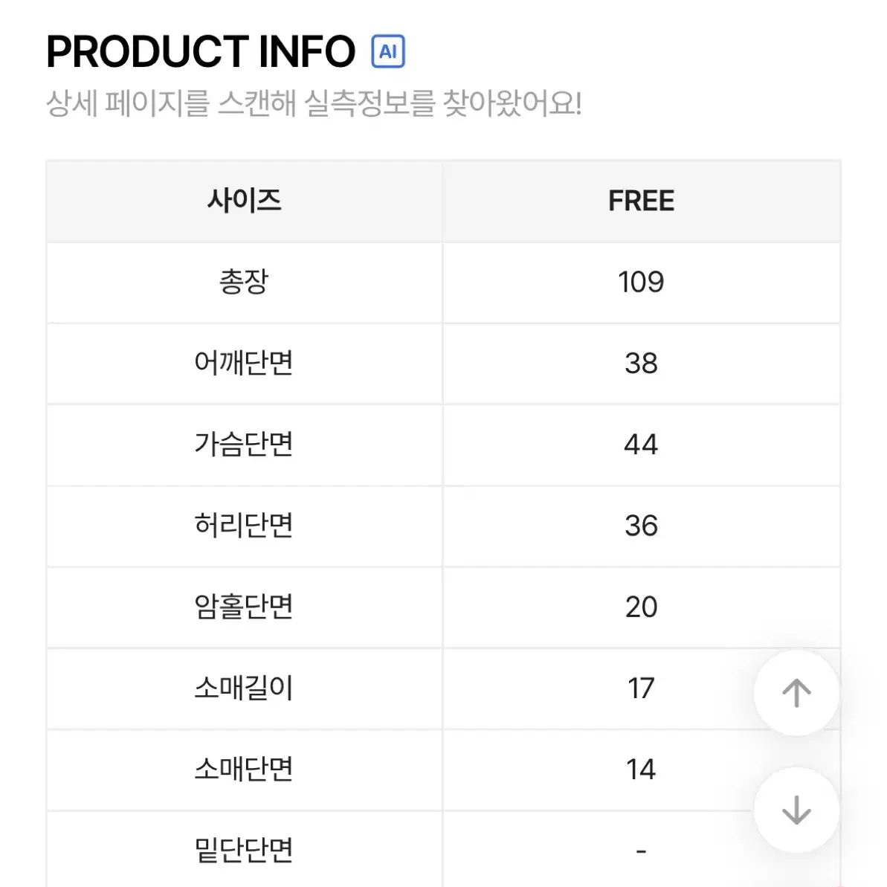Select the 소매단면 row label
887x887 pixels.
pos(245,770)
